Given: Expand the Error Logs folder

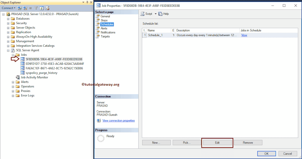Looking at the screenshot, I should [13, 96].
